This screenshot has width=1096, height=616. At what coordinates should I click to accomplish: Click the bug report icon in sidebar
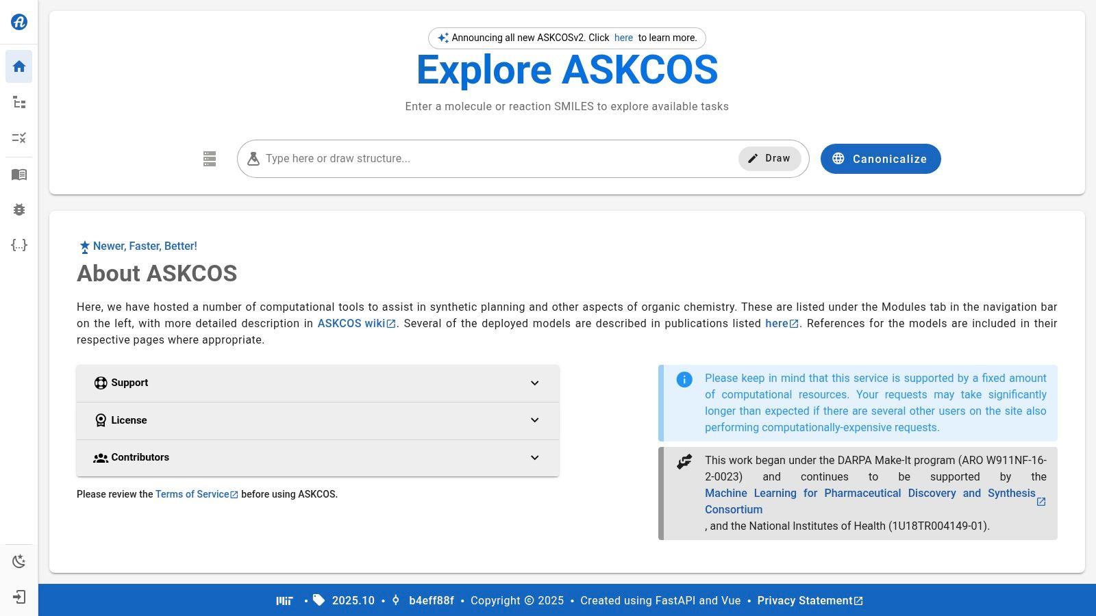point(19,210)
